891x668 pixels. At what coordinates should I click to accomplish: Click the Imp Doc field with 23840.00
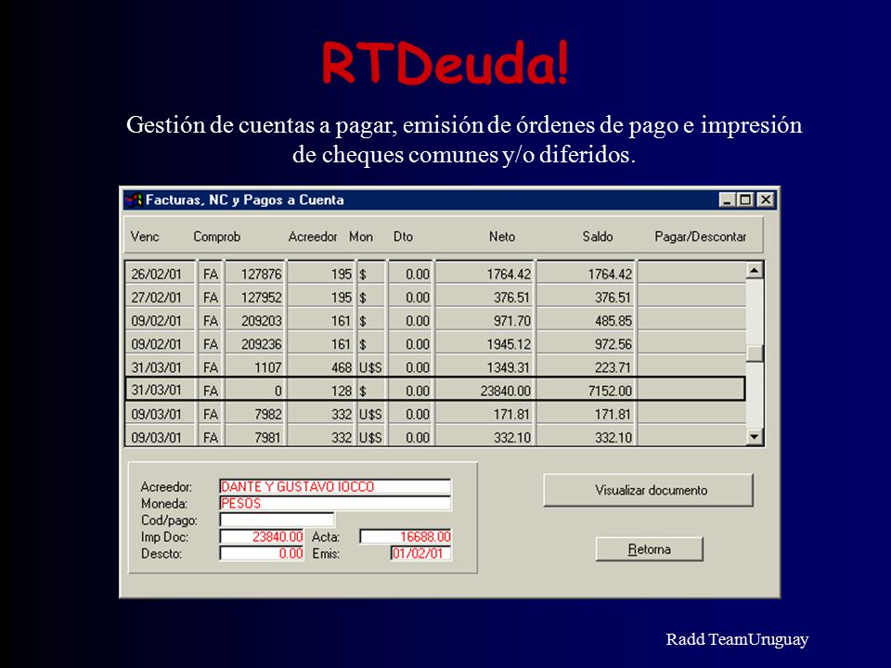pyautogui.click(x=262, y=537)
